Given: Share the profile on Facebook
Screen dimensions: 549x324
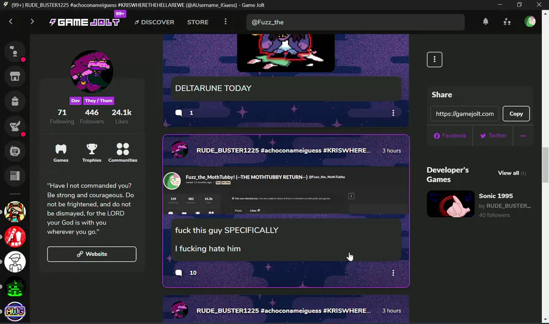Looking at the screenshot, I should tap(450, 135).
